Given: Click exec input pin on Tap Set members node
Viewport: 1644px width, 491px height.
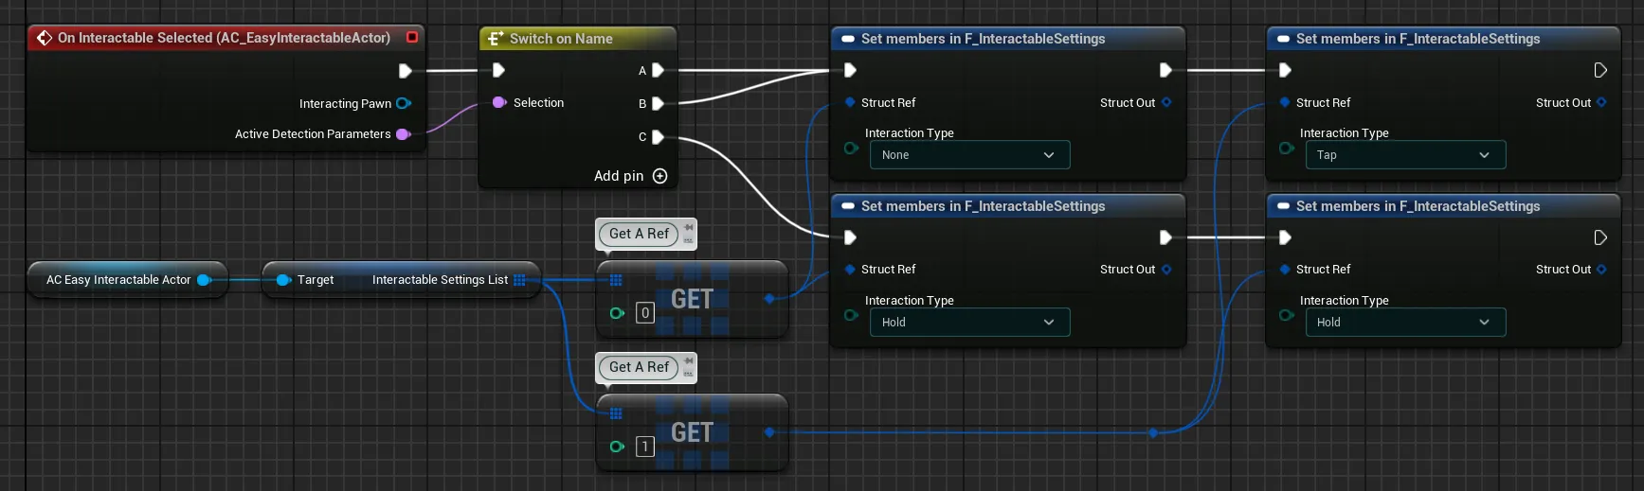Looking at the screenshot, I should tap(1285, 70).
